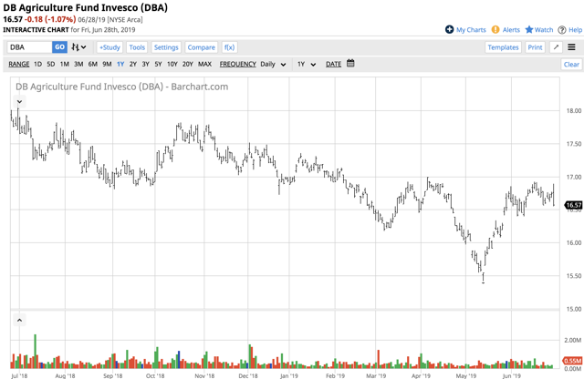Click the 2.00M volume axis label
The height and width of the screenshot is (379, 584).
[572, 340]
